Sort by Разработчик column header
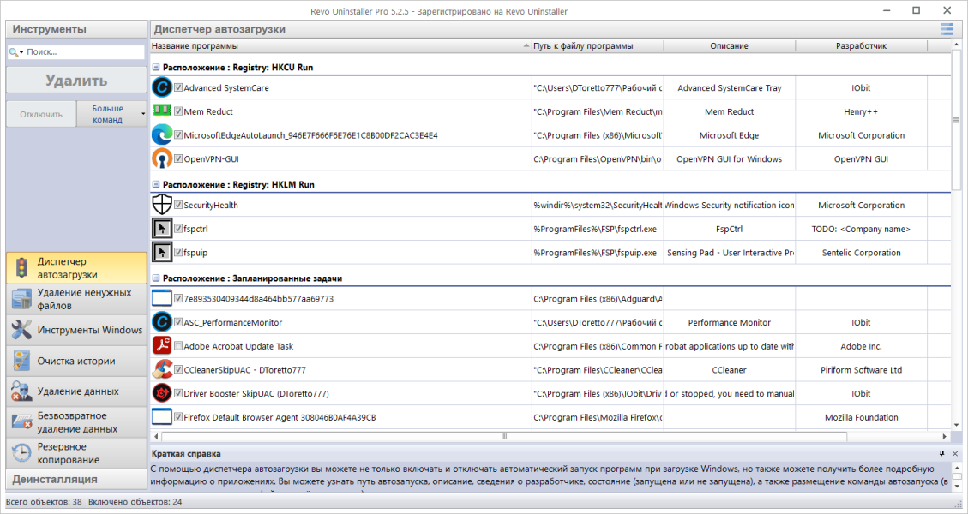Image resolution: width=968 pixels, height=514 pixels. coord(861,45)
